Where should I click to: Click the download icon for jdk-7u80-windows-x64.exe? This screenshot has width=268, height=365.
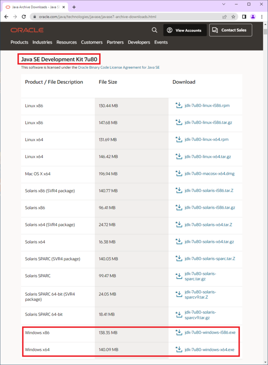tap(179, 349)
